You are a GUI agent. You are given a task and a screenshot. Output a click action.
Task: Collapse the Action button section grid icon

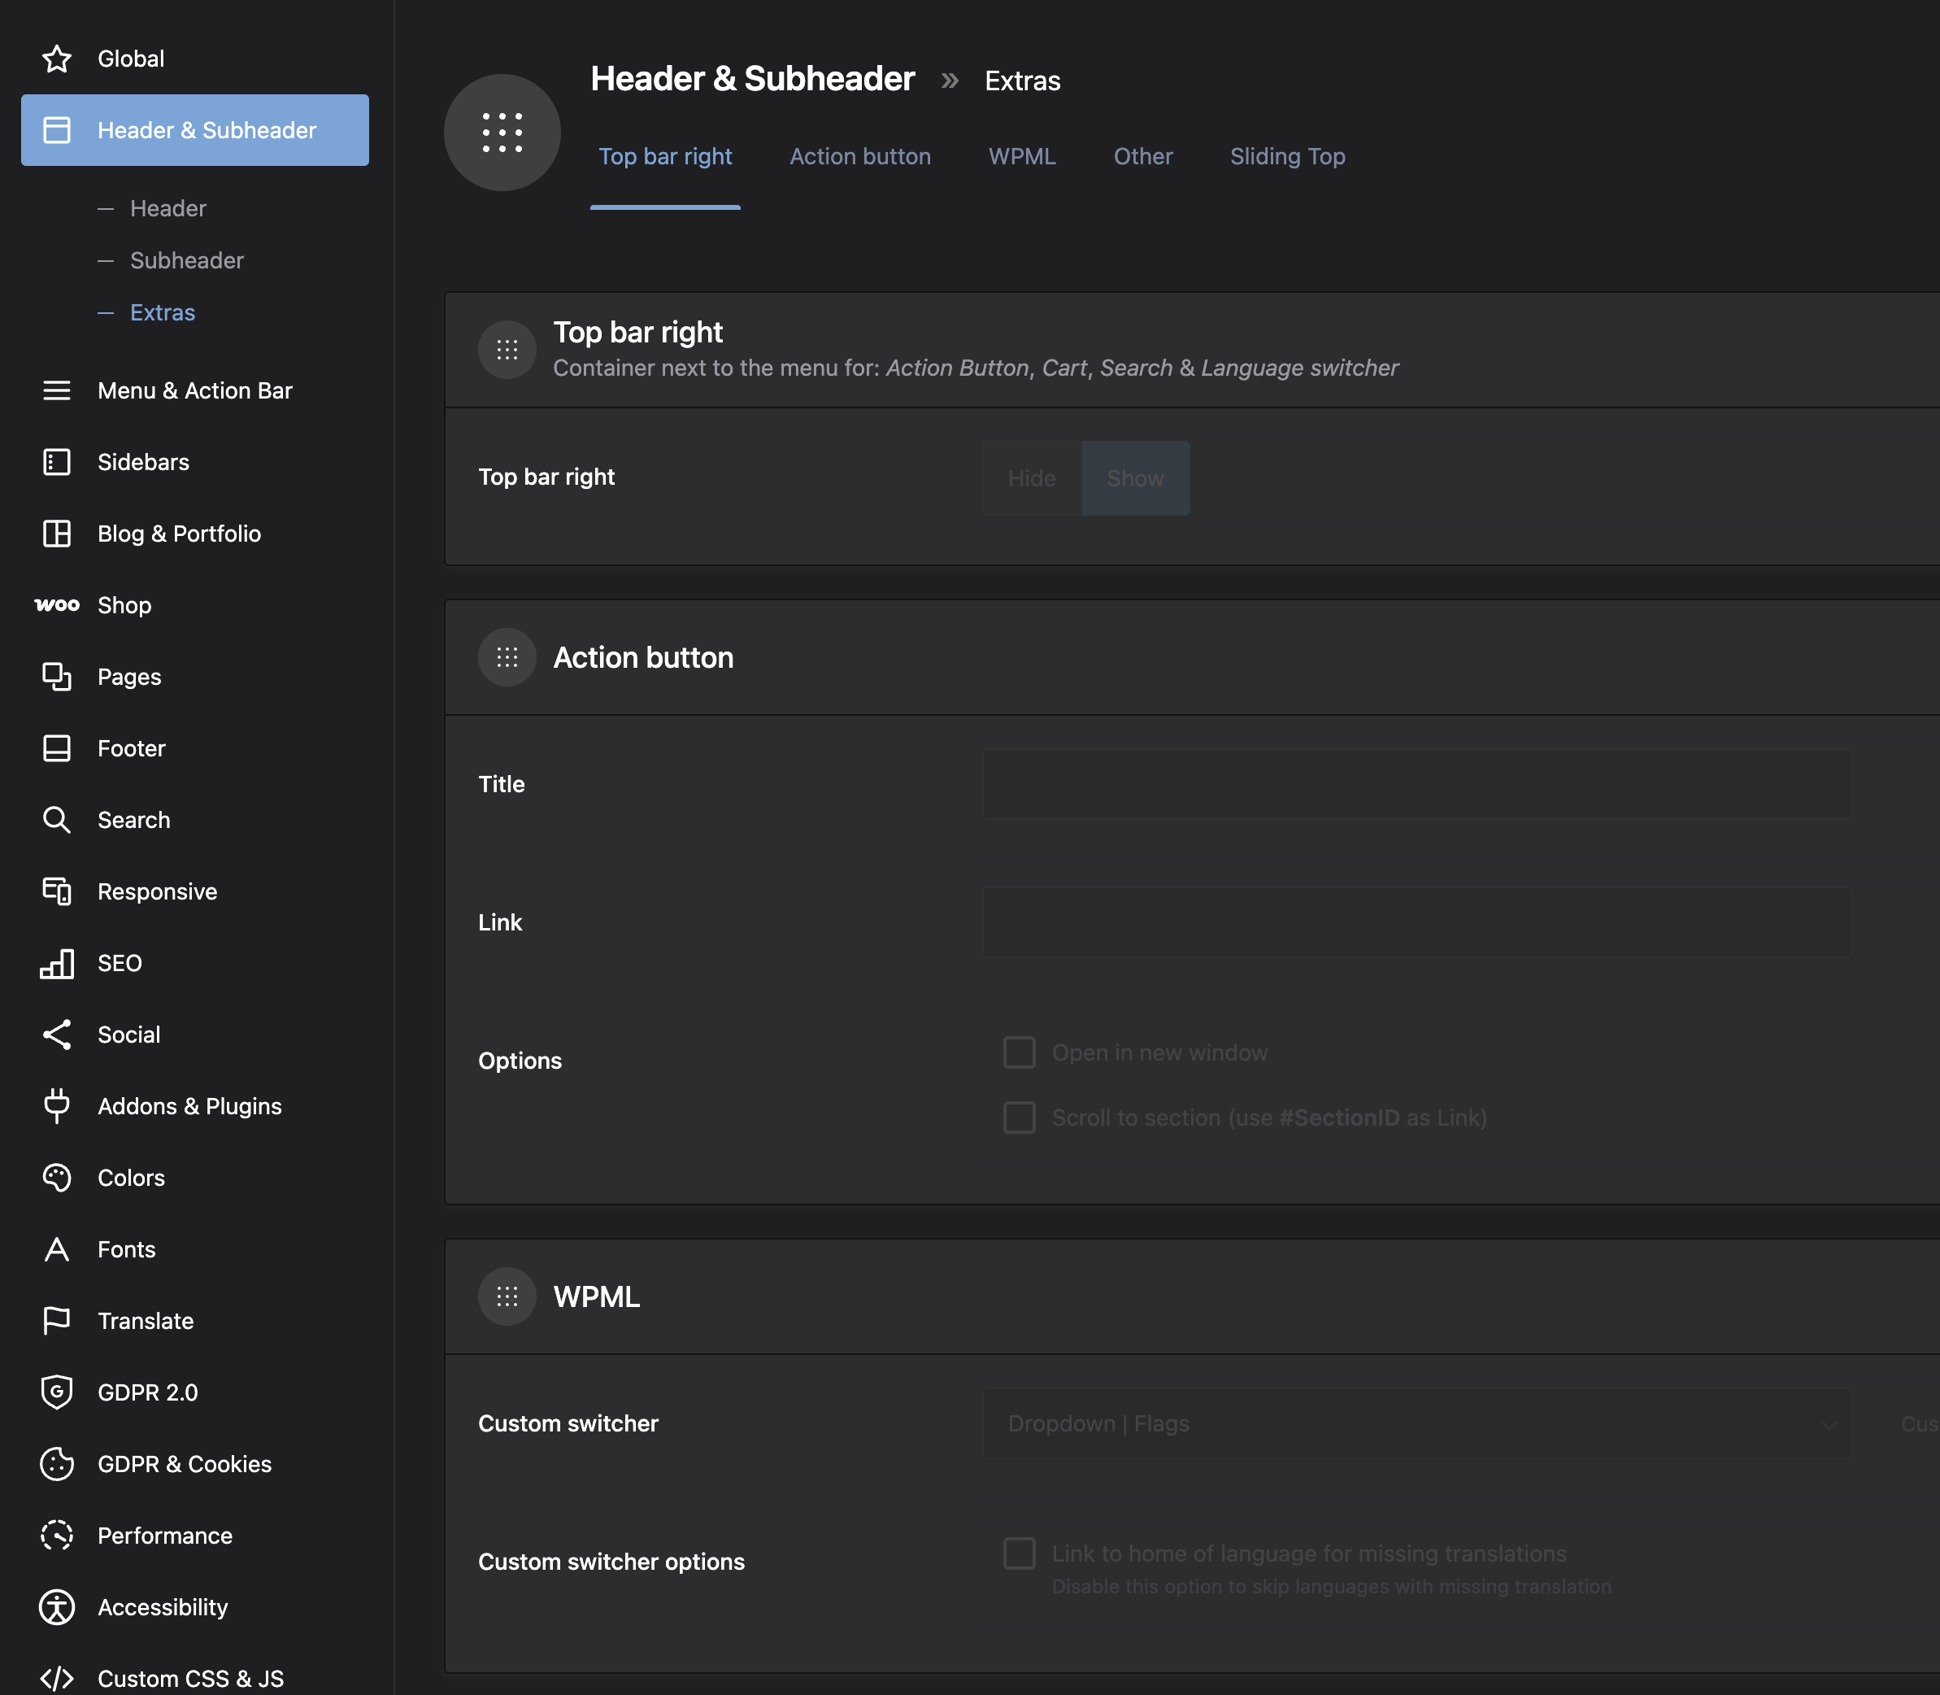coord(507,657)
